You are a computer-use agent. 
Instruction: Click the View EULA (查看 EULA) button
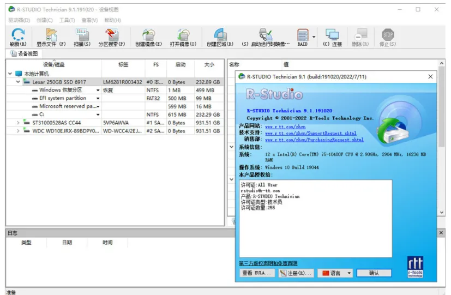click(257, 273)
